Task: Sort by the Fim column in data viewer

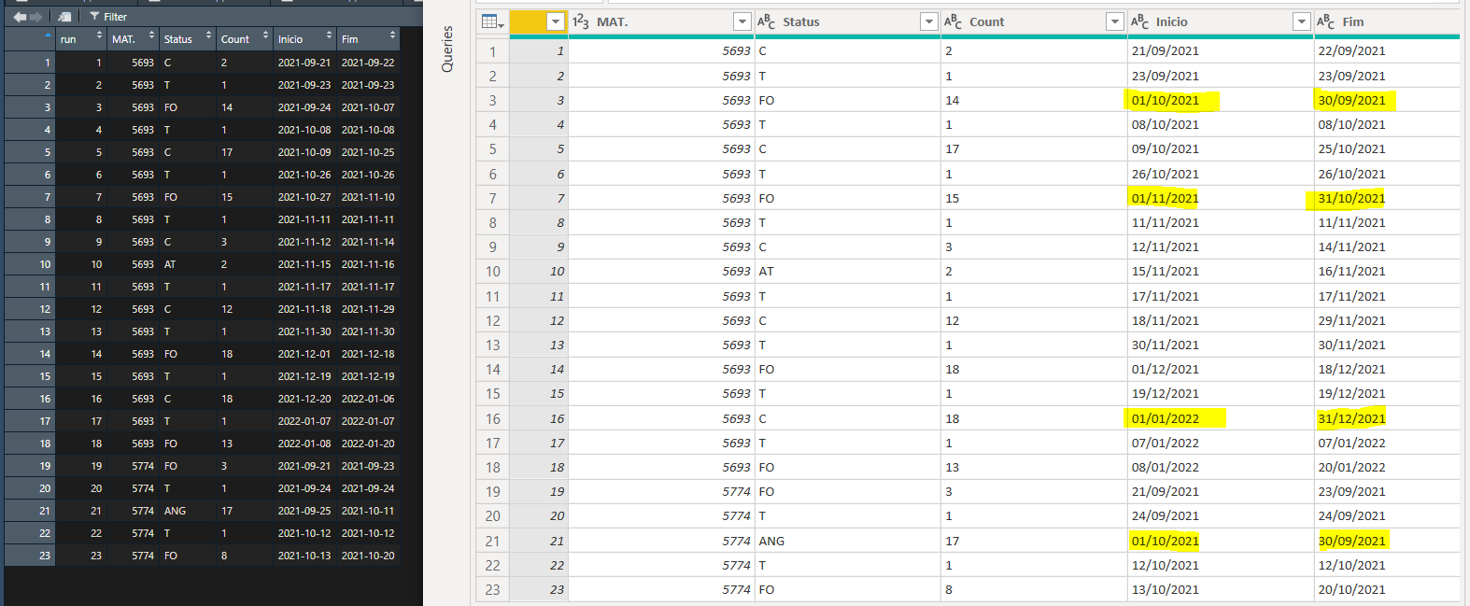Action: pyautogui.click(x=368, y=39)
